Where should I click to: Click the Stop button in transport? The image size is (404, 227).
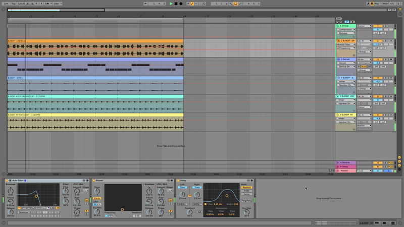coord(176,4)
